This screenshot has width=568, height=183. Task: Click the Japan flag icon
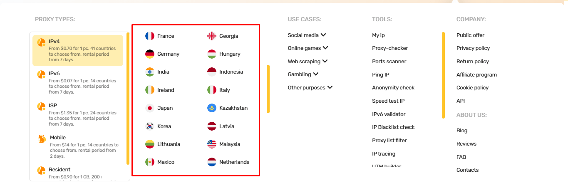click(150, 108)
